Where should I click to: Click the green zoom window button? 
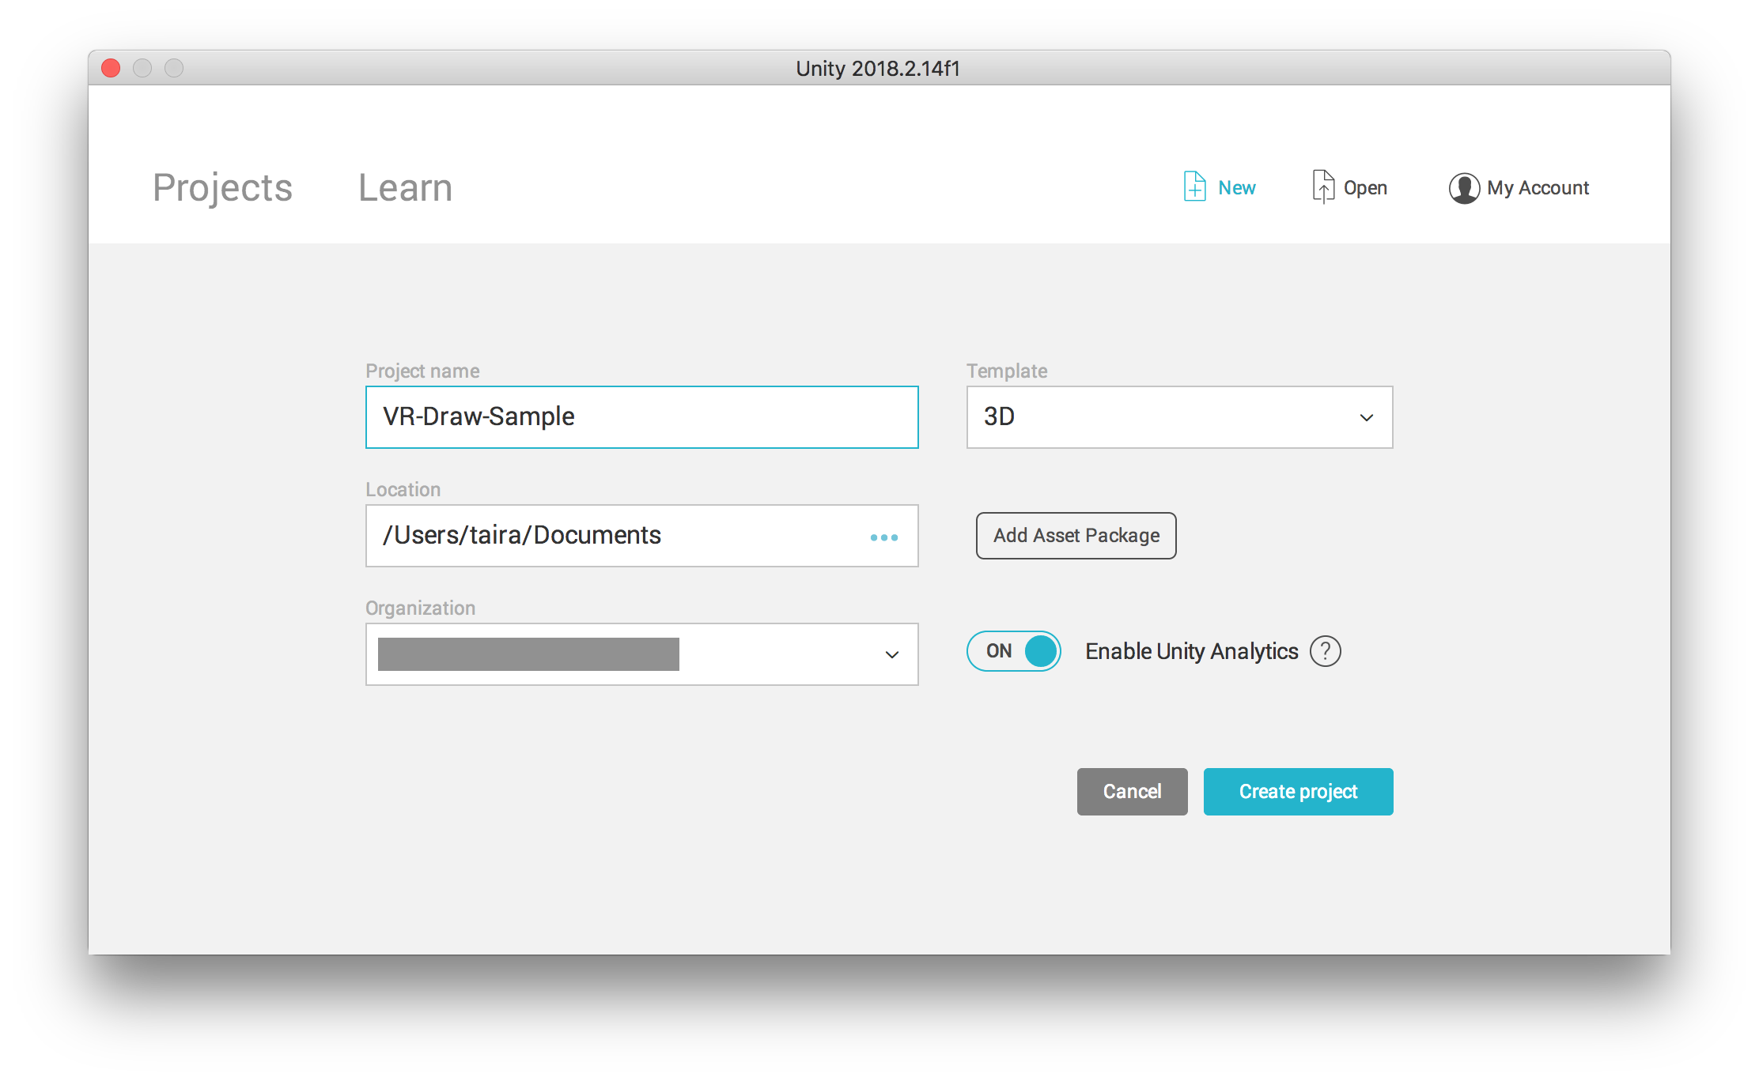tap(174, 69)
